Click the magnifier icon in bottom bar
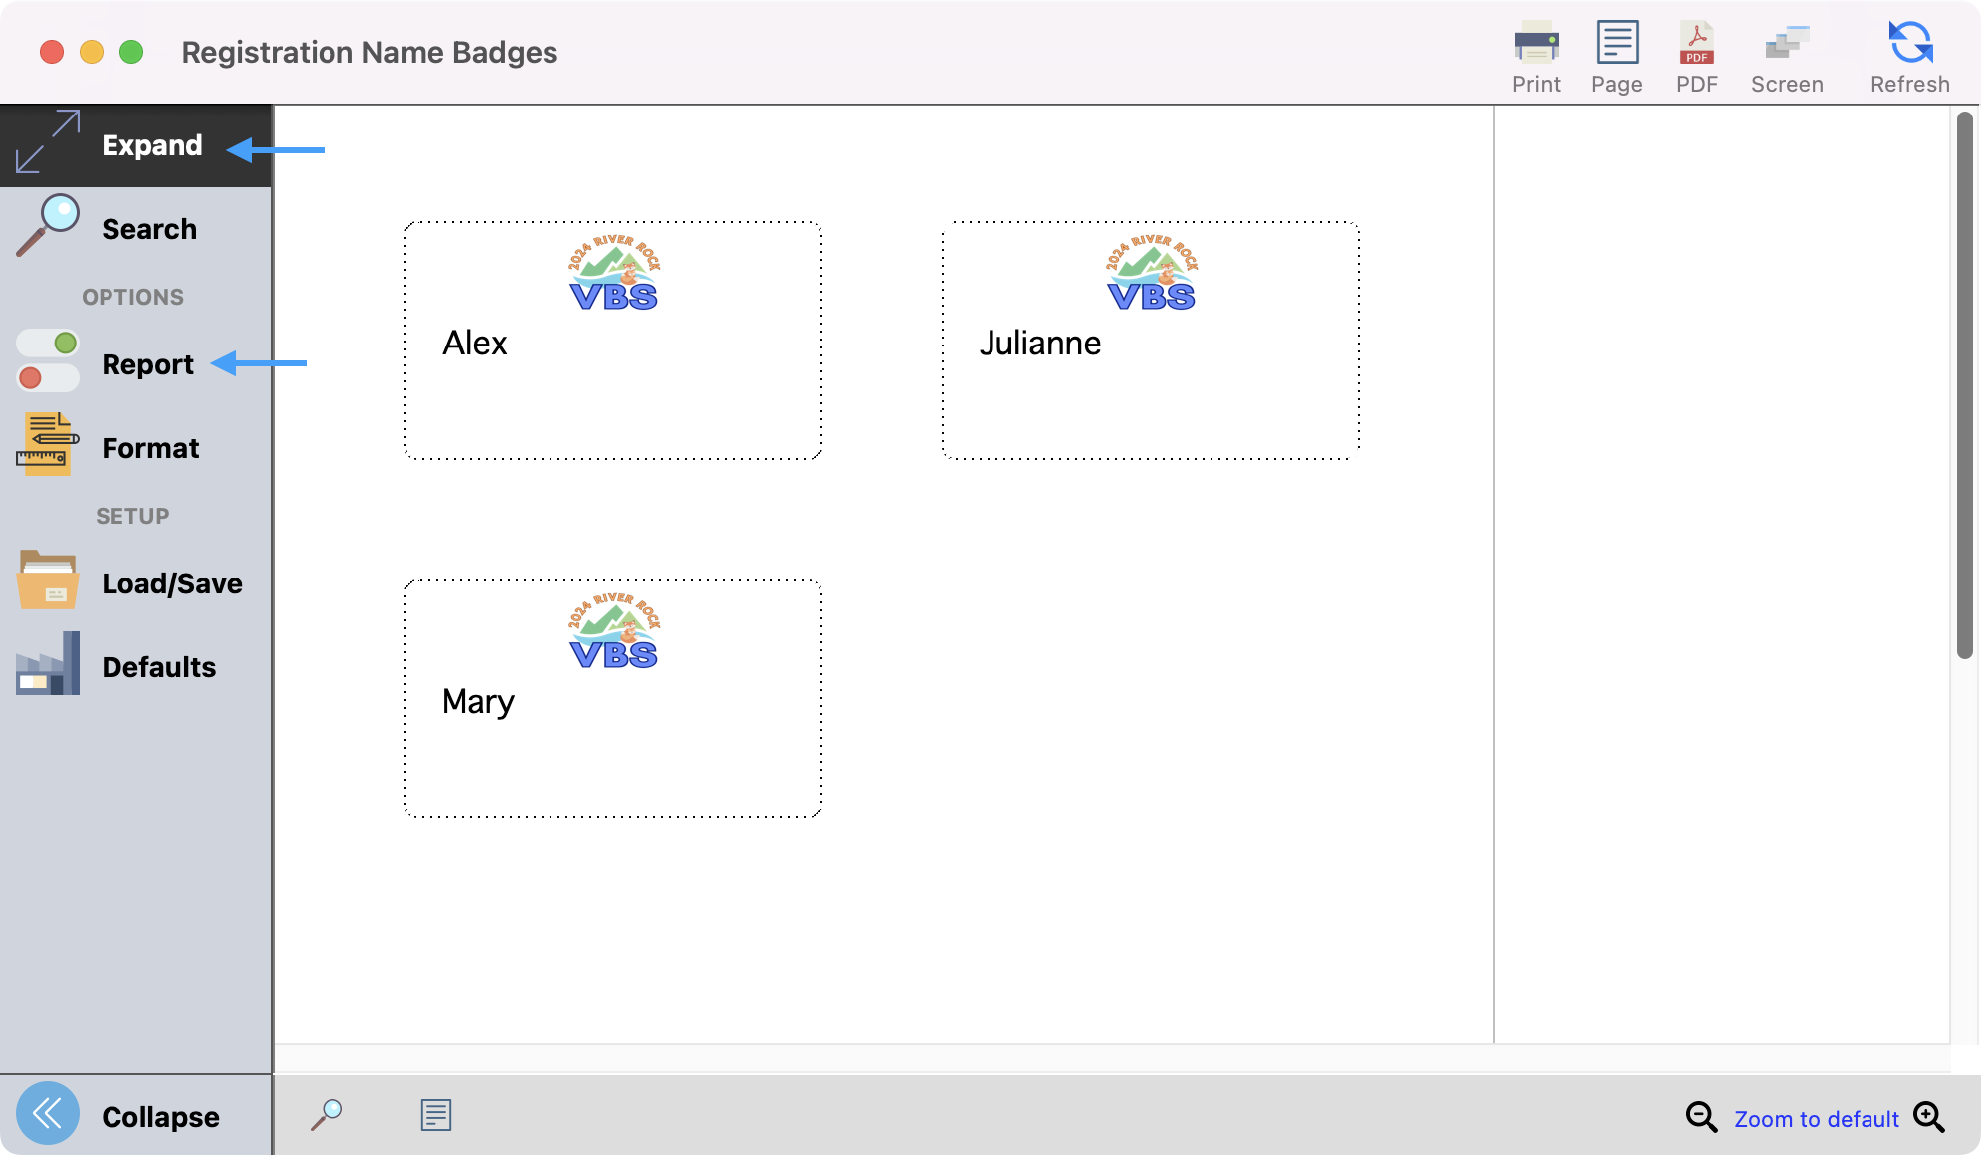Image resolution: width=1981 pixels, height=1155 pixels. (327, 1115)
